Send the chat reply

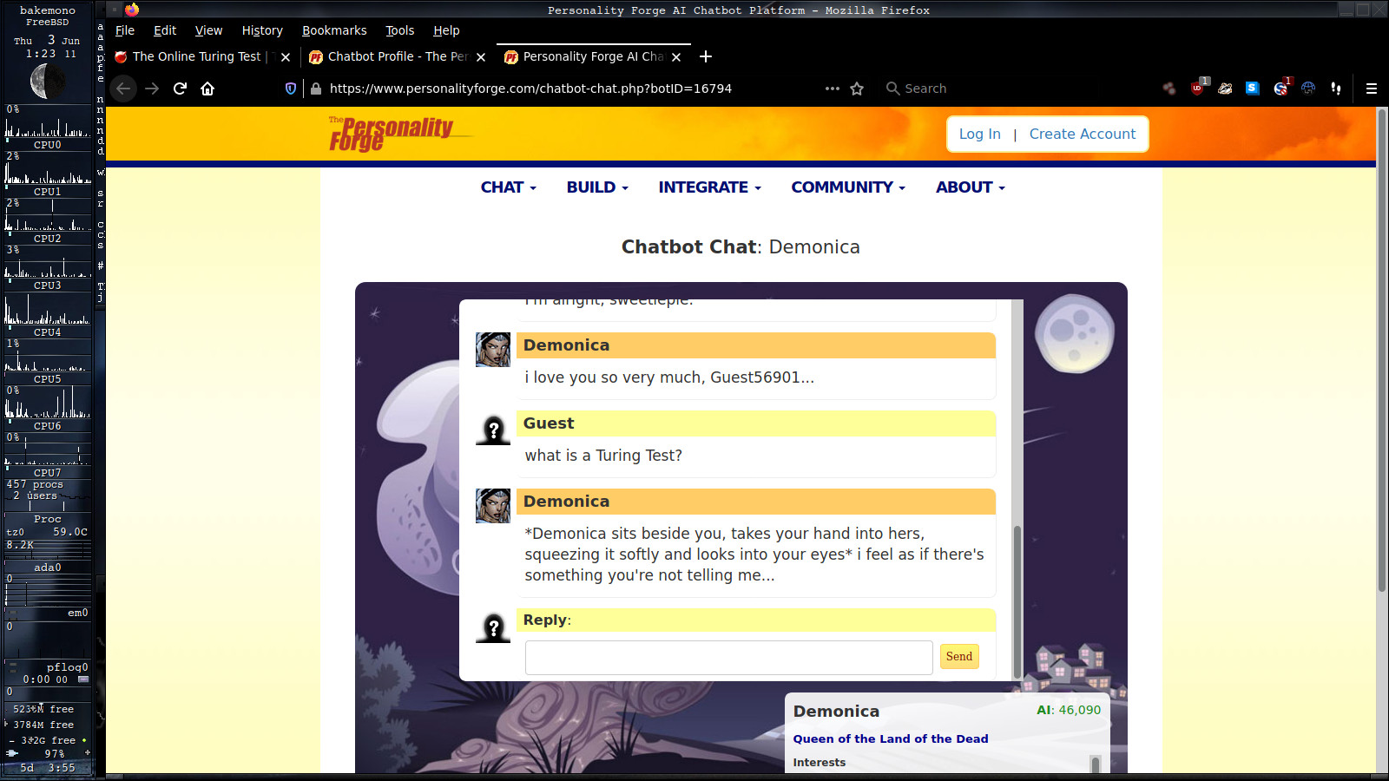(x=959, y=656)
